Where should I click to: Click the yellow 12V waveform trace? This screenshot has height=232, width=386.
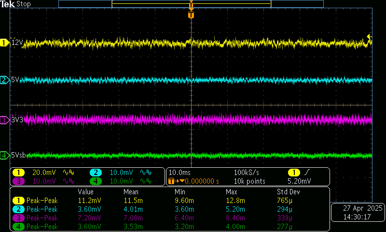[x=197, y=43]
